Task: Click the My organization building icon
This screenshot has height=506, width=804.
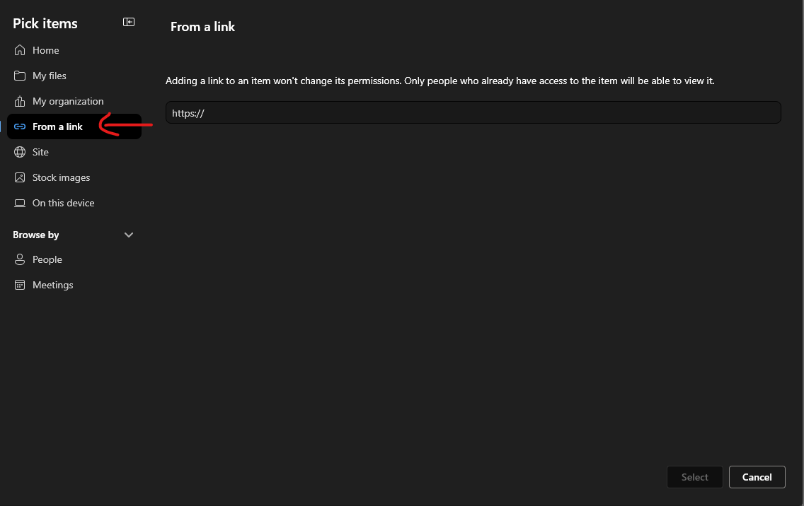Action: 20,101
